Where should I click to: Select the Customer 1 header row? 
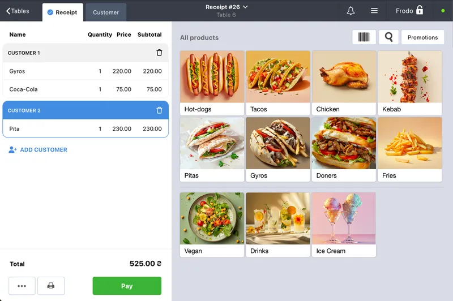pyautogui.click(x=86, y=53)
